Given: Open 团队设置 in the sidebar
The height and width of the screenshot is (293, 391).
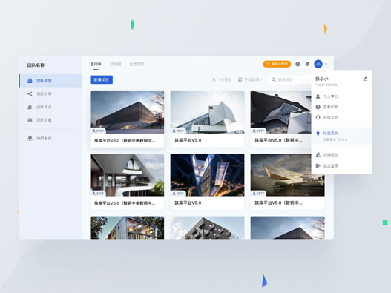Looking at the screenshot, I should pyautogui.click(x=50, y=120).
